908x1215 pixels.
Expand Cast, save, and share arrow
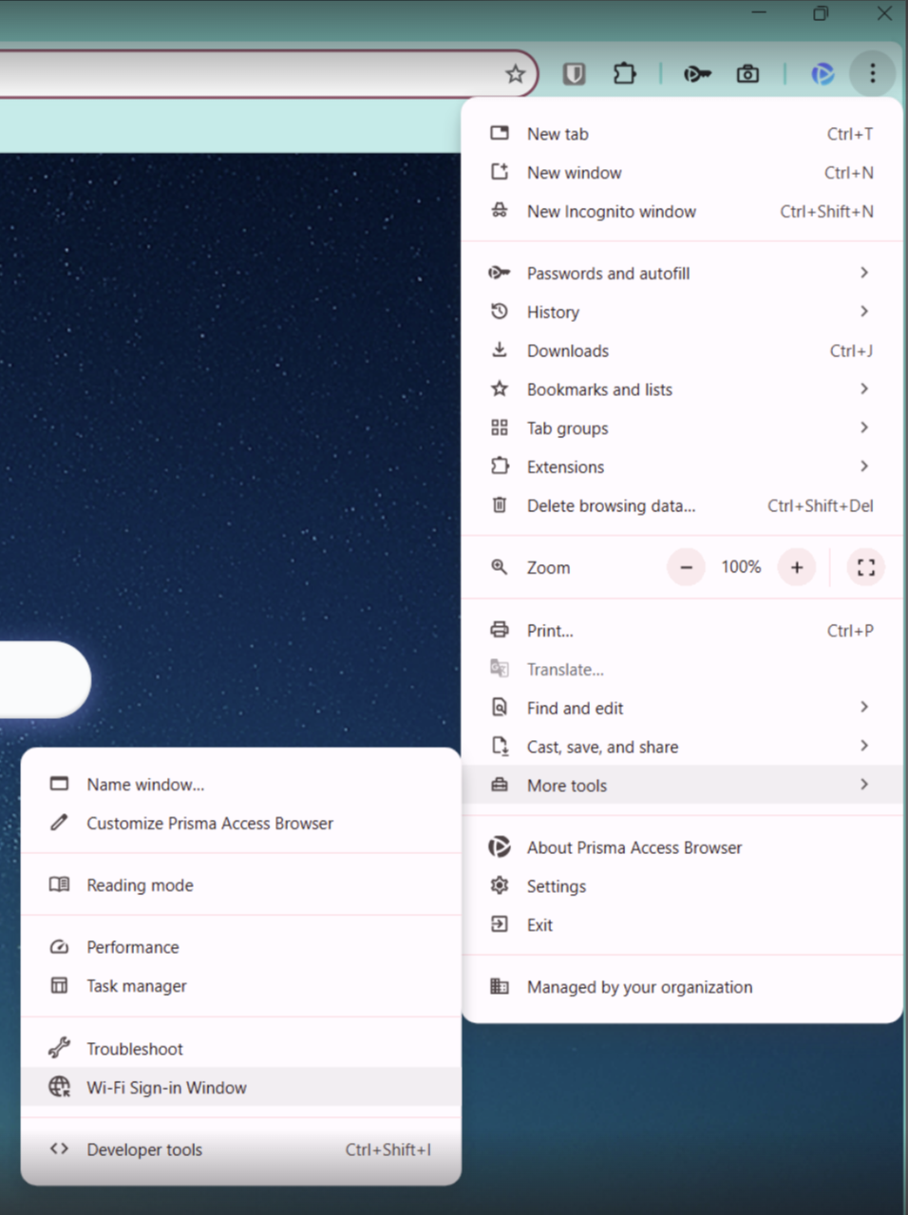[864, 746]
